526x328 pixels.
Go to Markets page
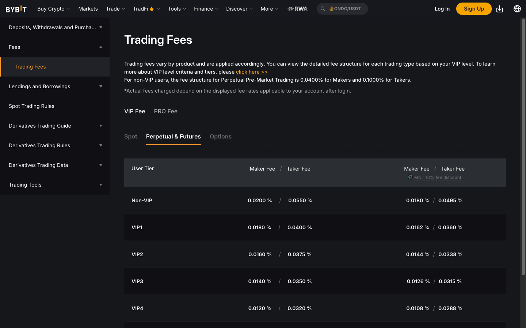[88, 9]
